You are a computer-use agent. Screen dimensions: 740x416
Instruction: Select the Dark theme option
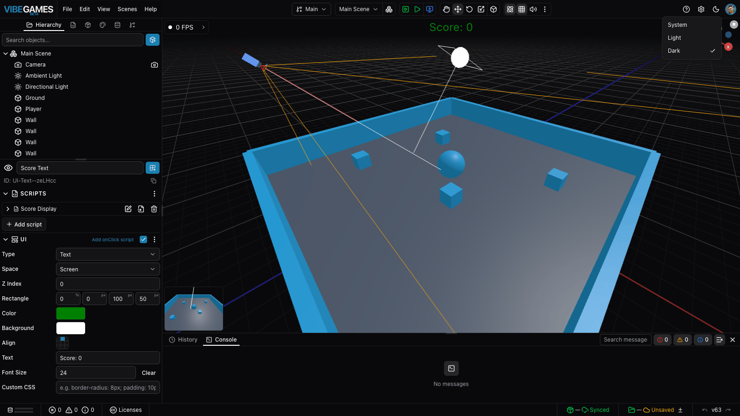pos(692,51)
